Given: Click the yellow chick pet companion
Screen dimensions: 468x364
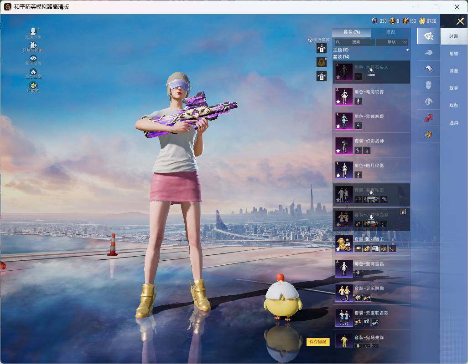Looking at the screenshot, I should pos(282,297).
